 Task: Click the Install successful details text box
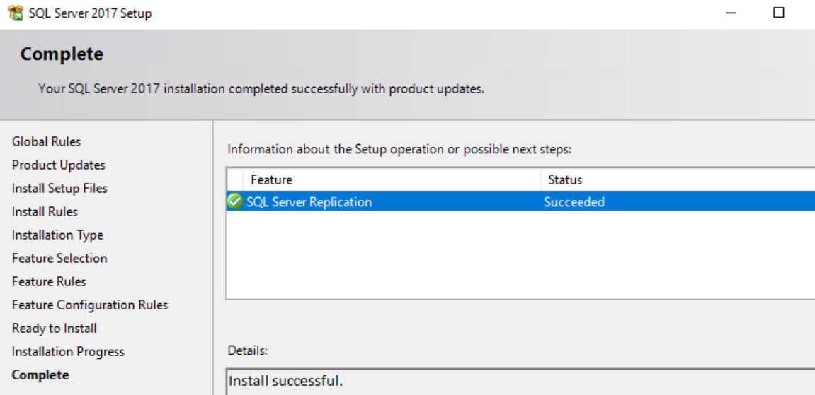coord(521,382)
